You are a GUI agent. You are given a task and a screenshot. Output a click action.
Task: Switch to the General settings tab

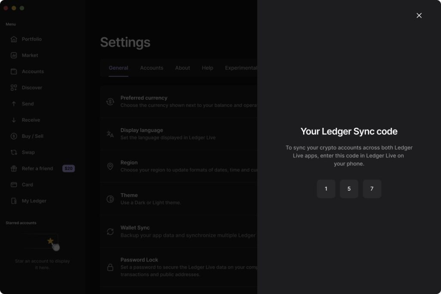[x=118, y=68]
